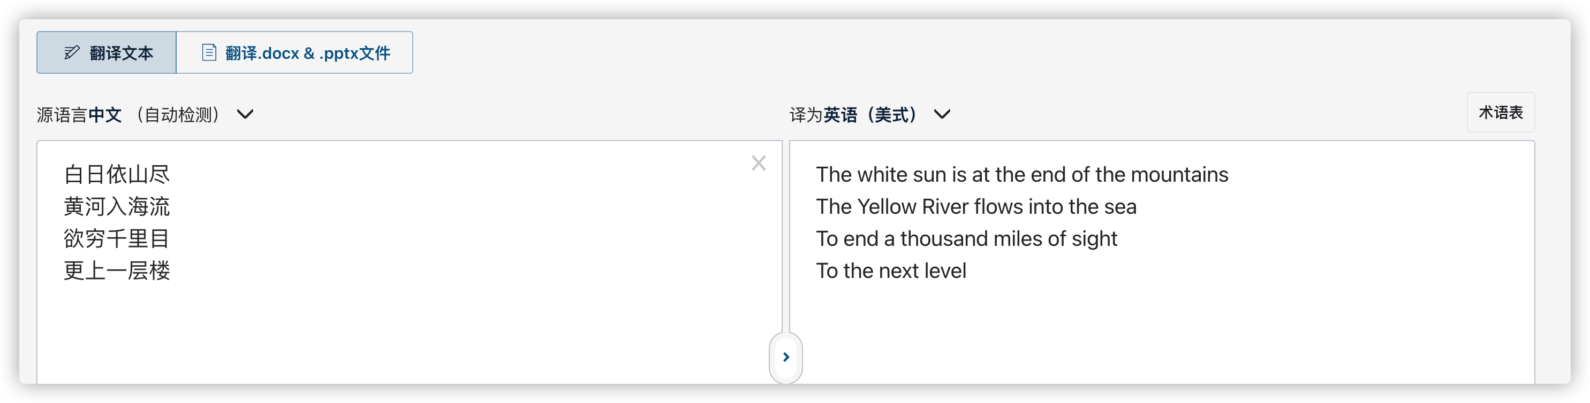Open the 术语表 glossary button

1501,112
